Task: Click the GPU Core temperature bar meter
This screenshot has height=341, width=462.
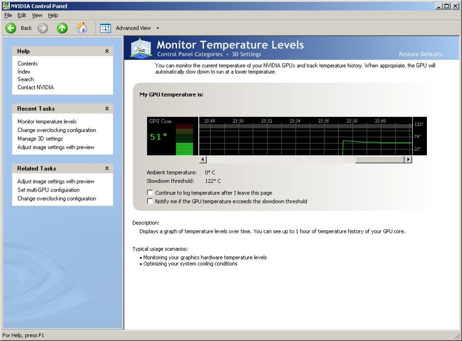Action: coord(185,139)
